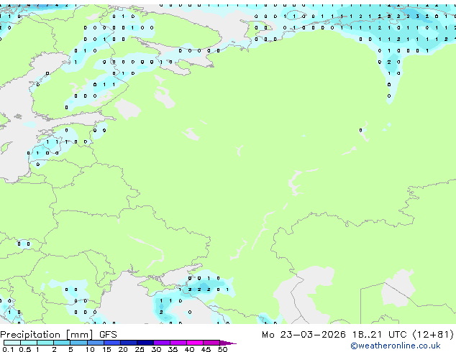Click the '25' legend label
This screenshot has height=352, width=456.
click(140, 349)
